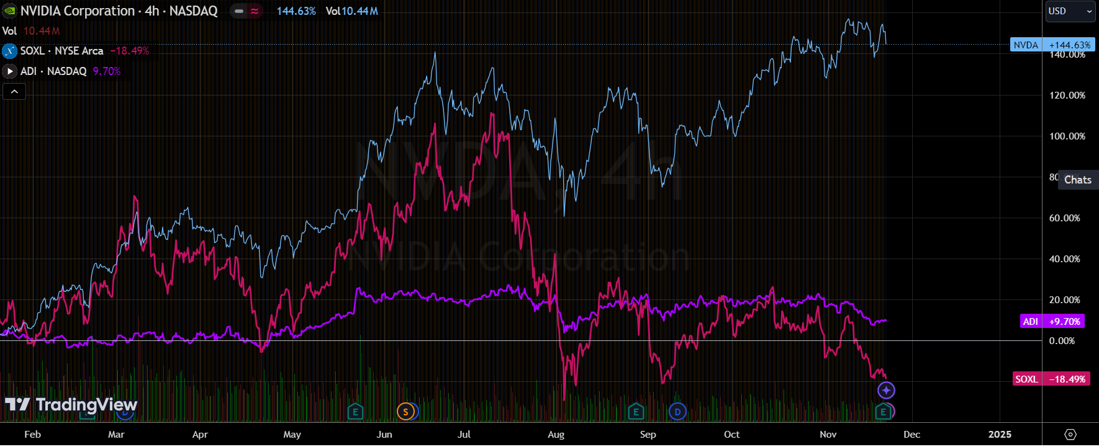Click the 2025 label on the time axis
Screen dimensions: 1099x447
click(x=1000, y=435)
